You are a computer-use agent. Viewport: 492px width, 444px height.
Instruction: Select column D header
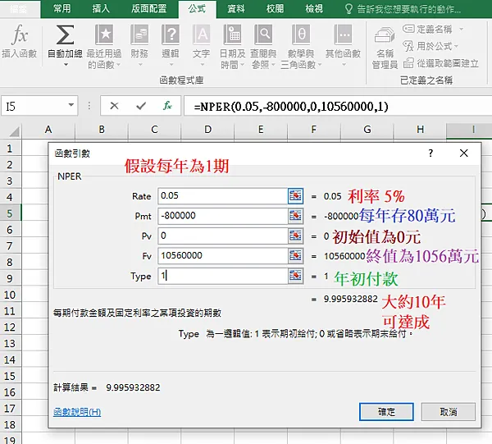pos(207,130)
